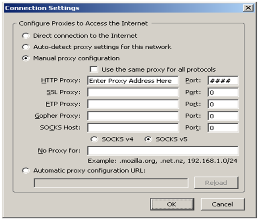Close the Connection Settings window
This screenshot has width=259, height=220.
click(x=248, y=8)
